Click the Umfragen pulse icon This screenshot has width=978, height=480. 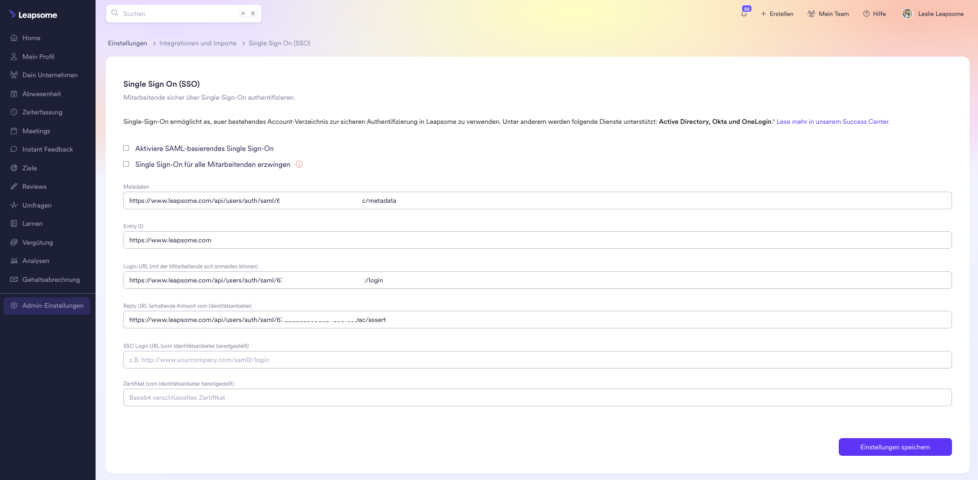pos(14,205)
